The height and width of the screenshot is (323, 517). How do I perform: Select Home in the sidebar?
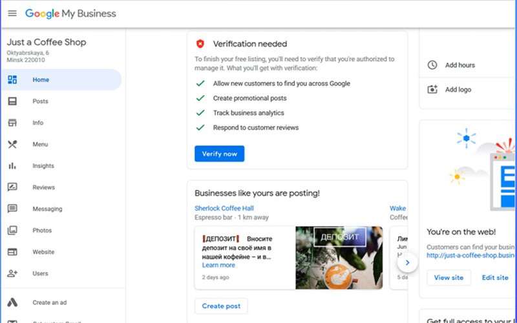click(x=41, y=80)
